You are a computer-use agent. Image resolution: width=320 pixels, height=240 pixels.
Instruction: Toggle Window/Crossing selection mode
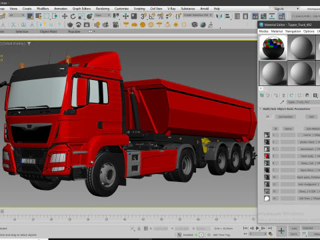(x=55, y=16)
